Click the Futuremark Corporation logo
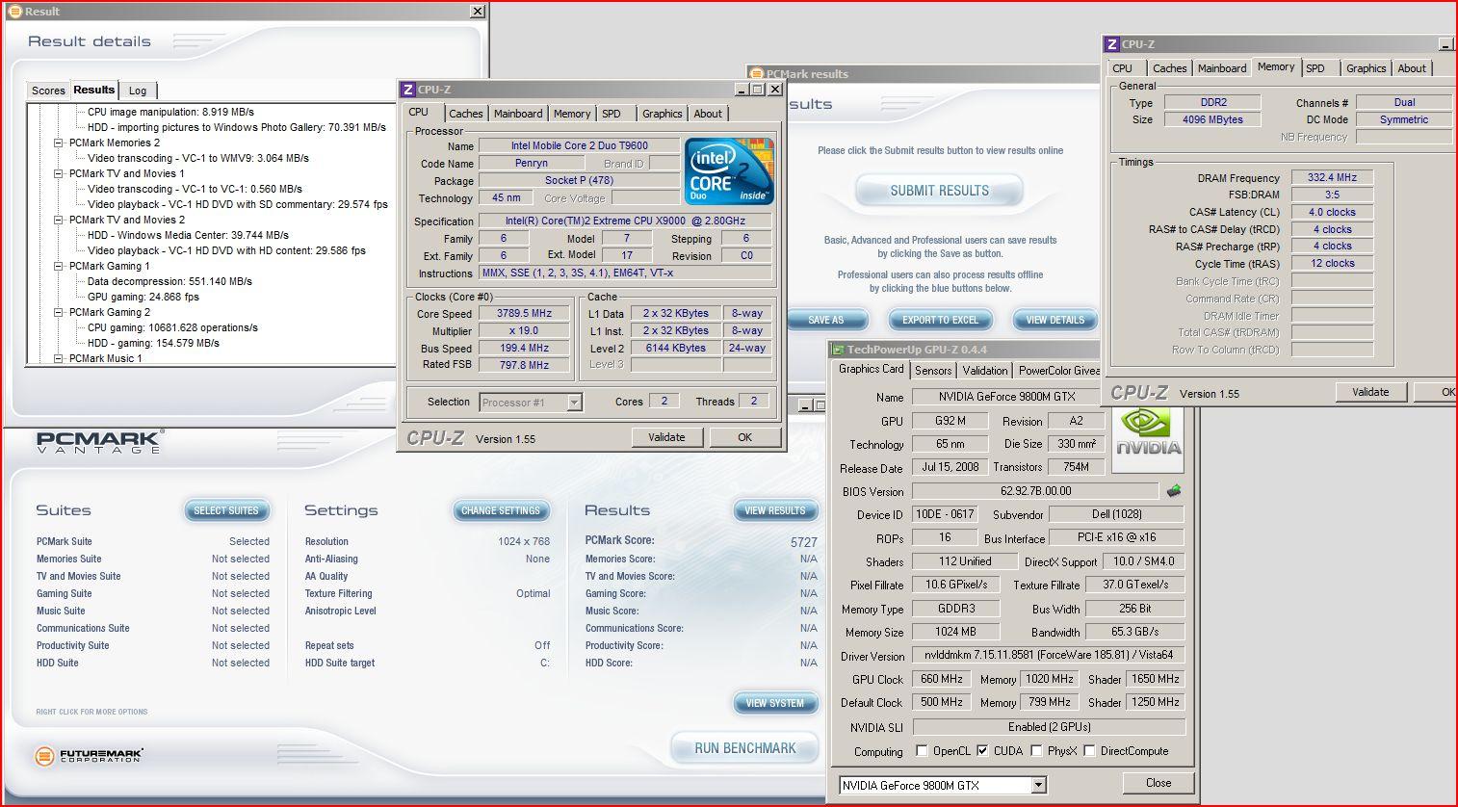 point(90,756)
